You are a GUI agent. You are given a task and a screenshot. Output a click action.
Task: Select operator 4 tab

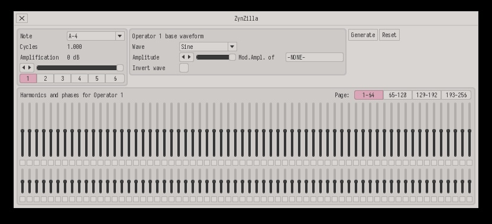(x=79, y=78)
